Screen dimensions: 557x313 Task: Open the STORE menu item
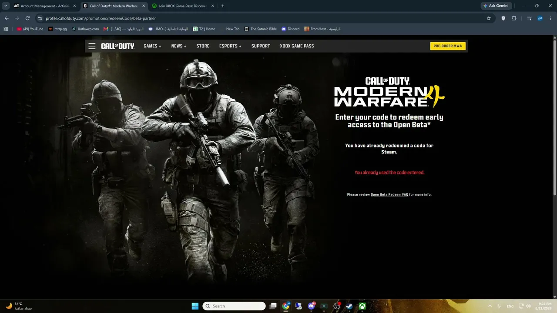203,46
